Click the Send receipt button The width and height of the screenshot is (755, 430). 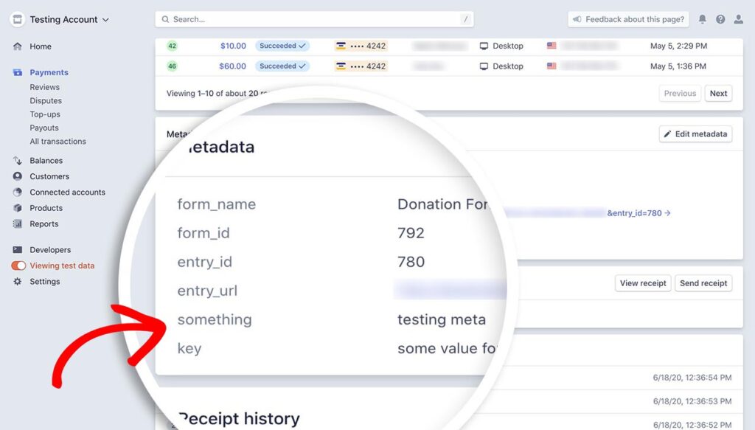[703, 283]
